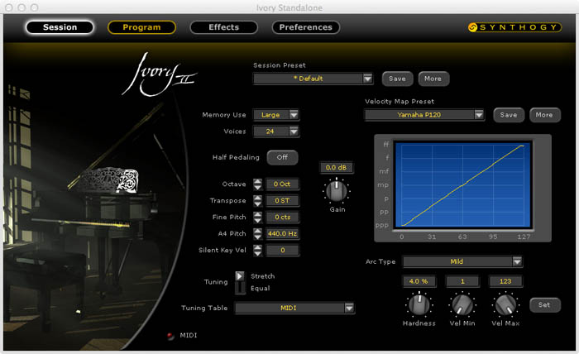Click the Octave value field
The image size is (579, 354).
[x=283, y=184]
